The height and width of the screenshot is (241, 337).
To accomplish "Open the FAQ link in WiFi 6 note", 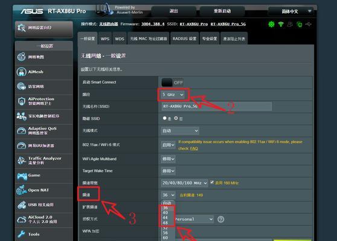I will click(x=194, y=149).
